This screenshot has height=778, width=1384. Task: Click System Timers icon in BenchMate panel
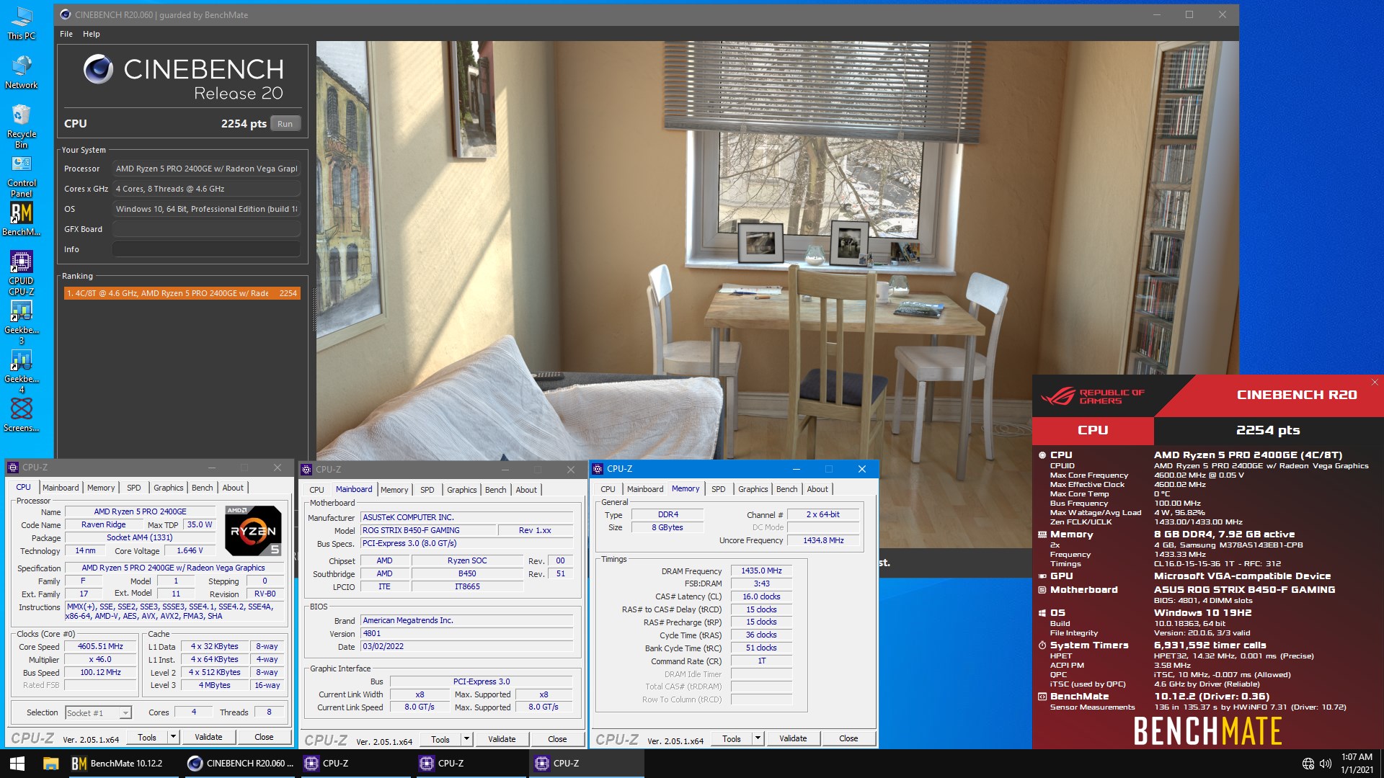1042,645
